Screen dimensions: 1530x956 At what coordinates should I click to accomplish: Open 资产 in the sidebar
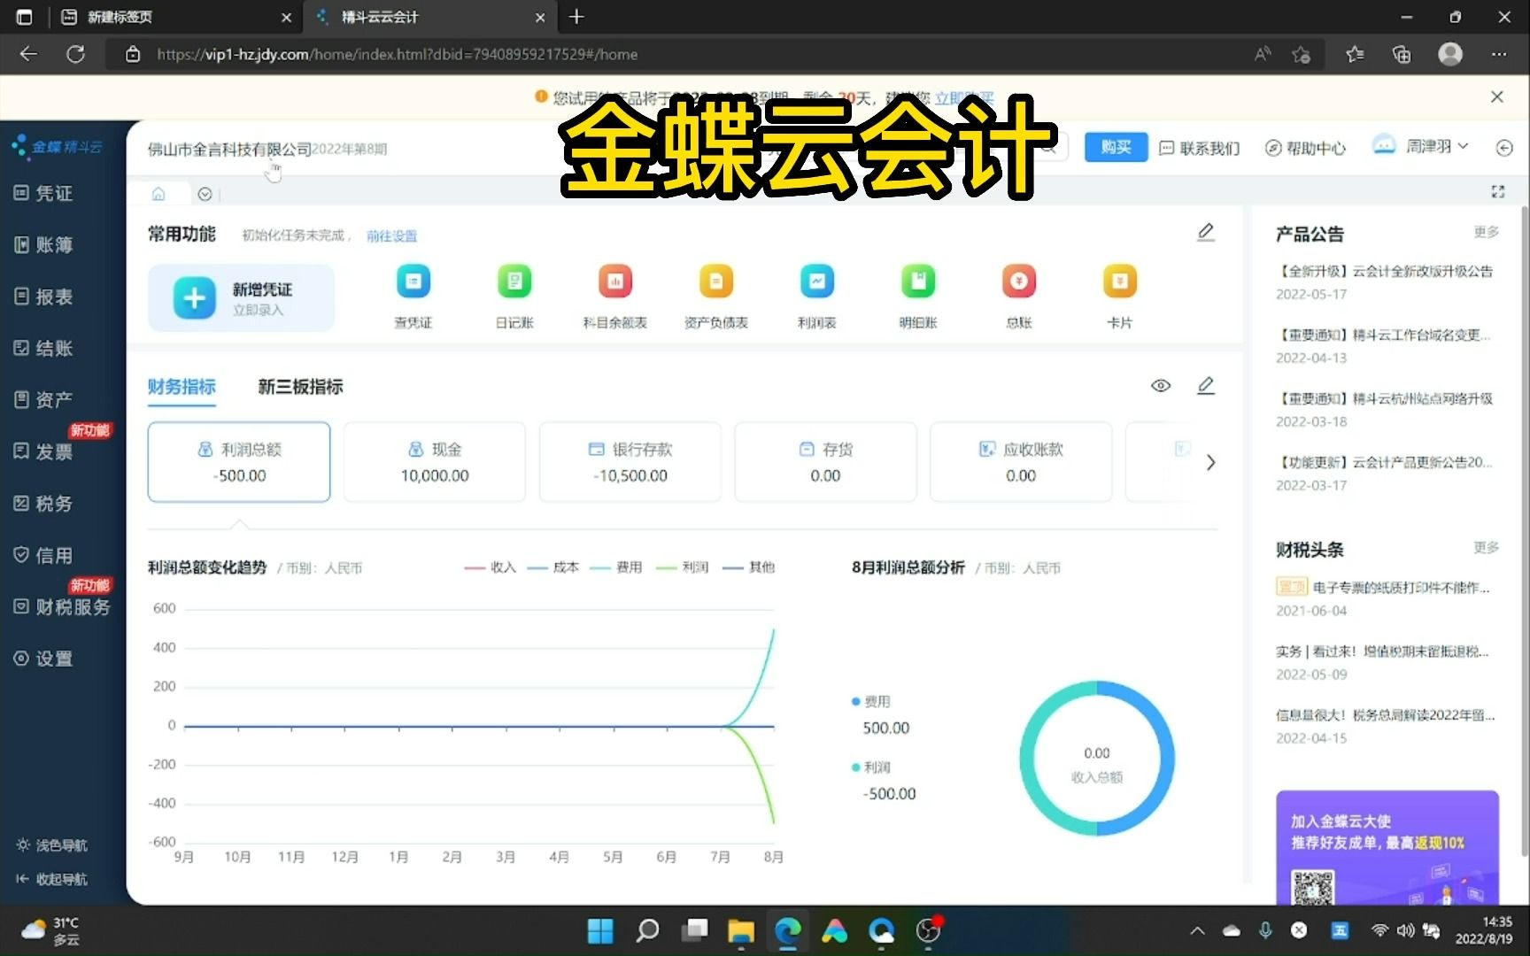[44, 399]
